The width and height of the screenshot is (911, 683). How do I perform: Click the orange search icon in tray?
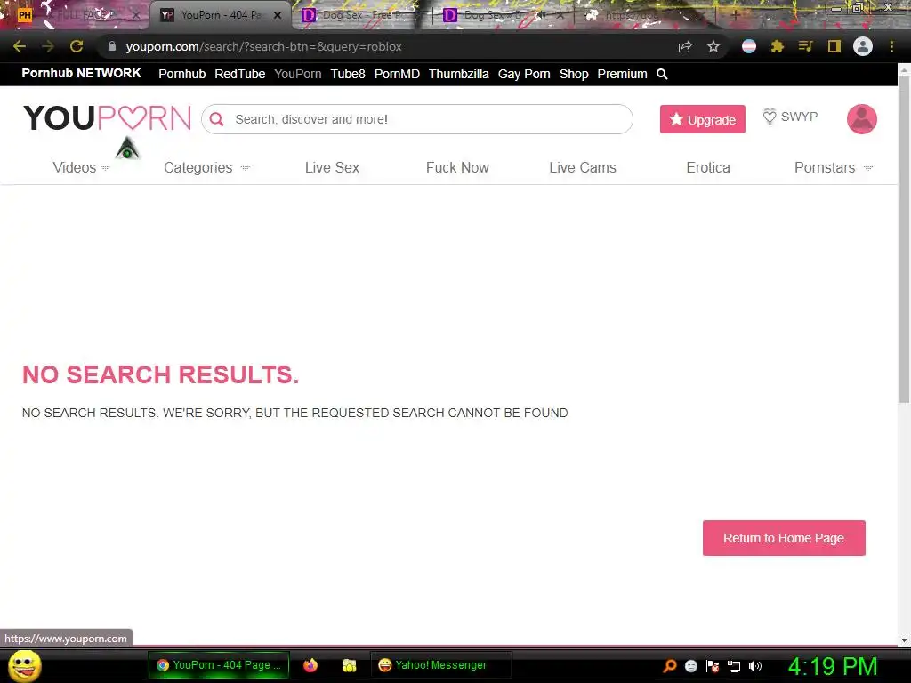(670, 665)
